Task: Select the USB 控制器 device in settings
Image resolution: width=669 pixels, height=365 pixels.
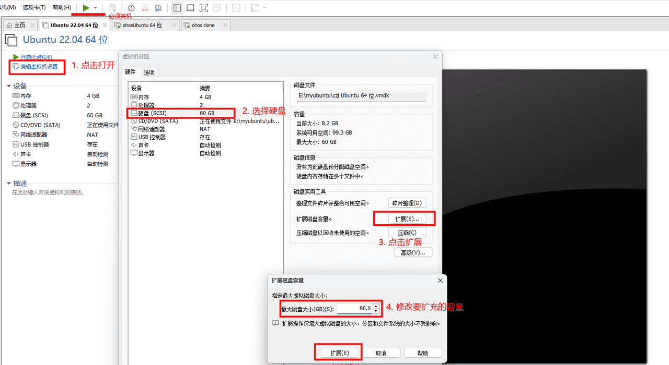Action: [152, 137]
